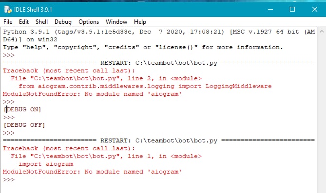Open the File menu

tap(8, 22)
